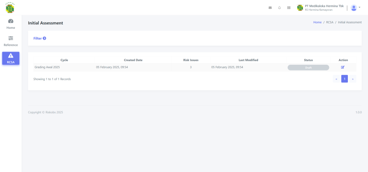
Task: Click the Initial Assessment page heading
Action: pos(45,23)
